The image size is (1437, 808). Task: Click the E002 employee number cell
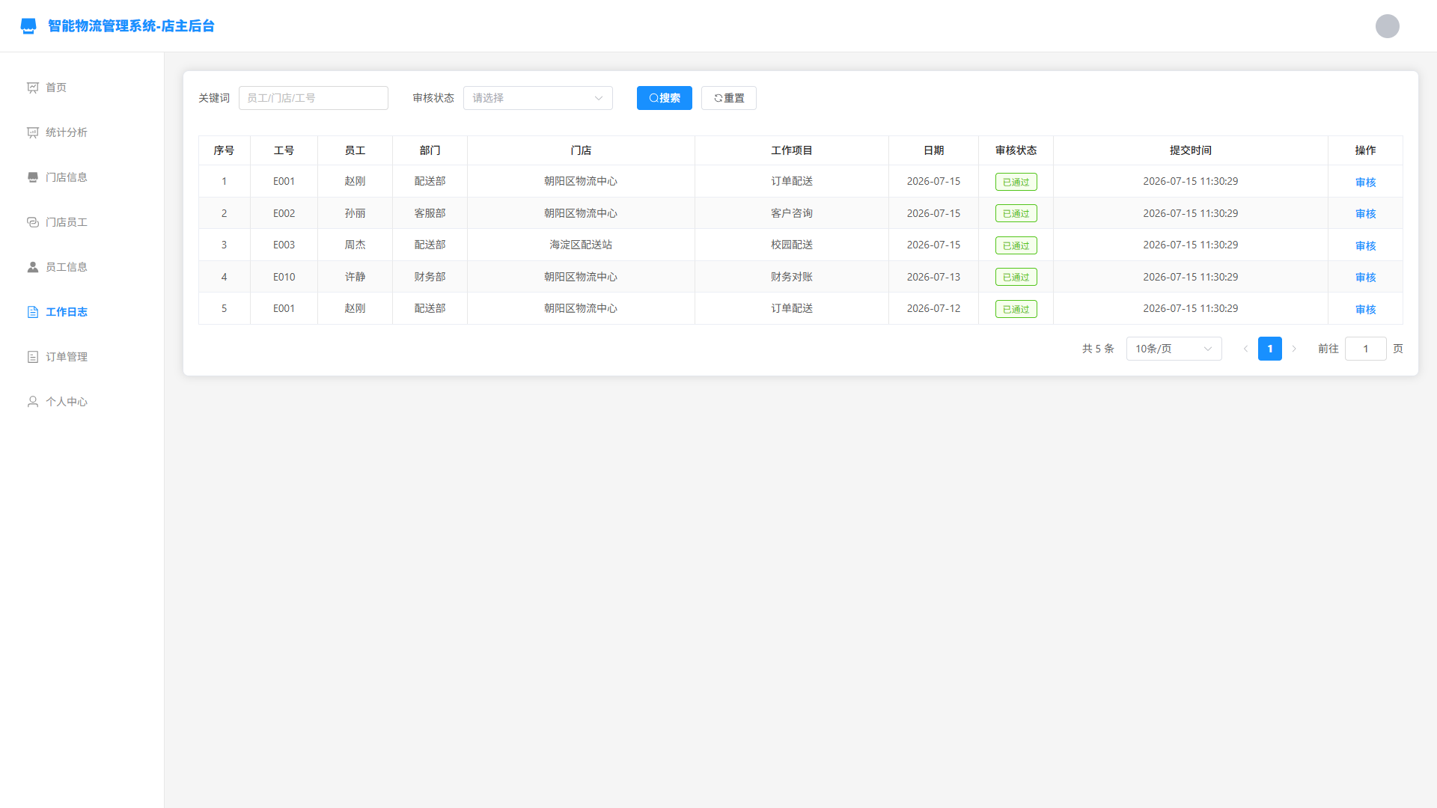point(284,213)
